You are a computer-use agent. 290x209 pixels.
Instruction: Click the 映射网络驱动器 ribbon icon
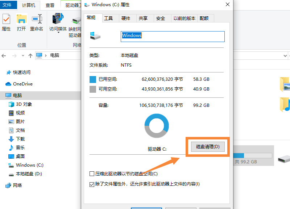click(x=75, y=22)
